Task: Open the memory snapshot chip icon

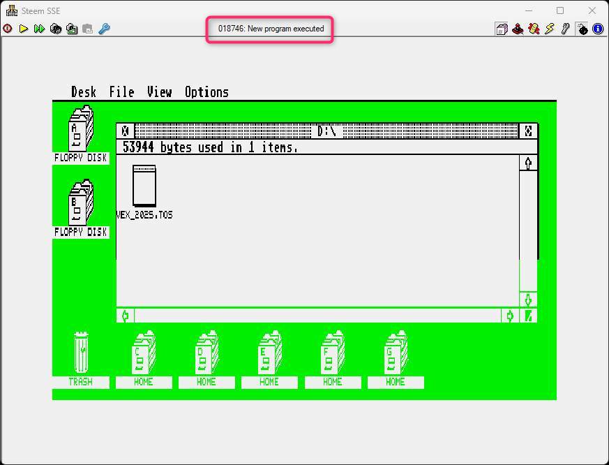Action: pos(56,29)
